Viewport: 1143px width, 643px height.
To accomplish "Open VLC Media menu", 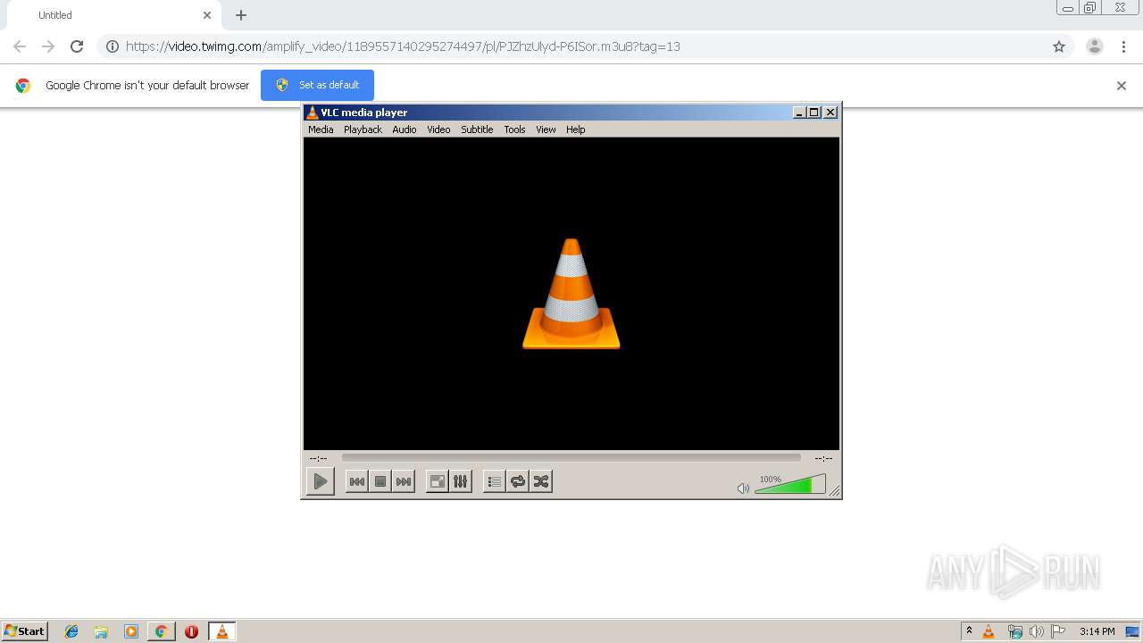I will coord(321,129).
